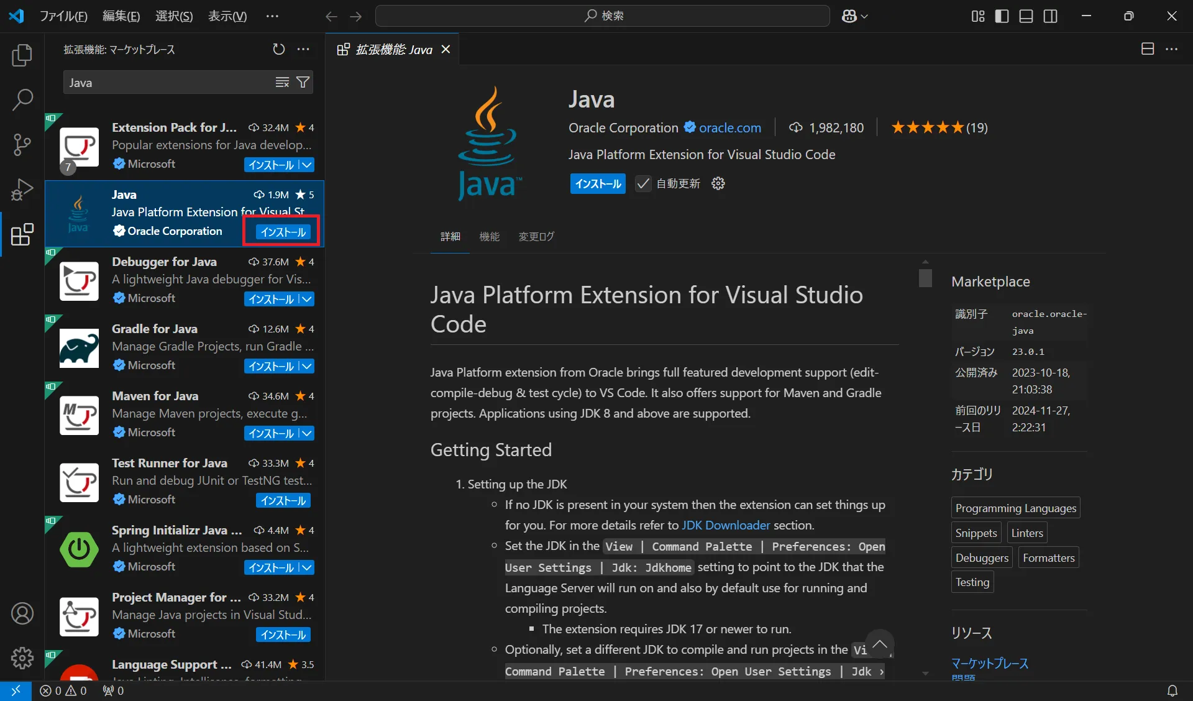Click the readme vertical scrollbar thumb
This screenshot has width=1193, height=701.
click(x=925, y=277)
